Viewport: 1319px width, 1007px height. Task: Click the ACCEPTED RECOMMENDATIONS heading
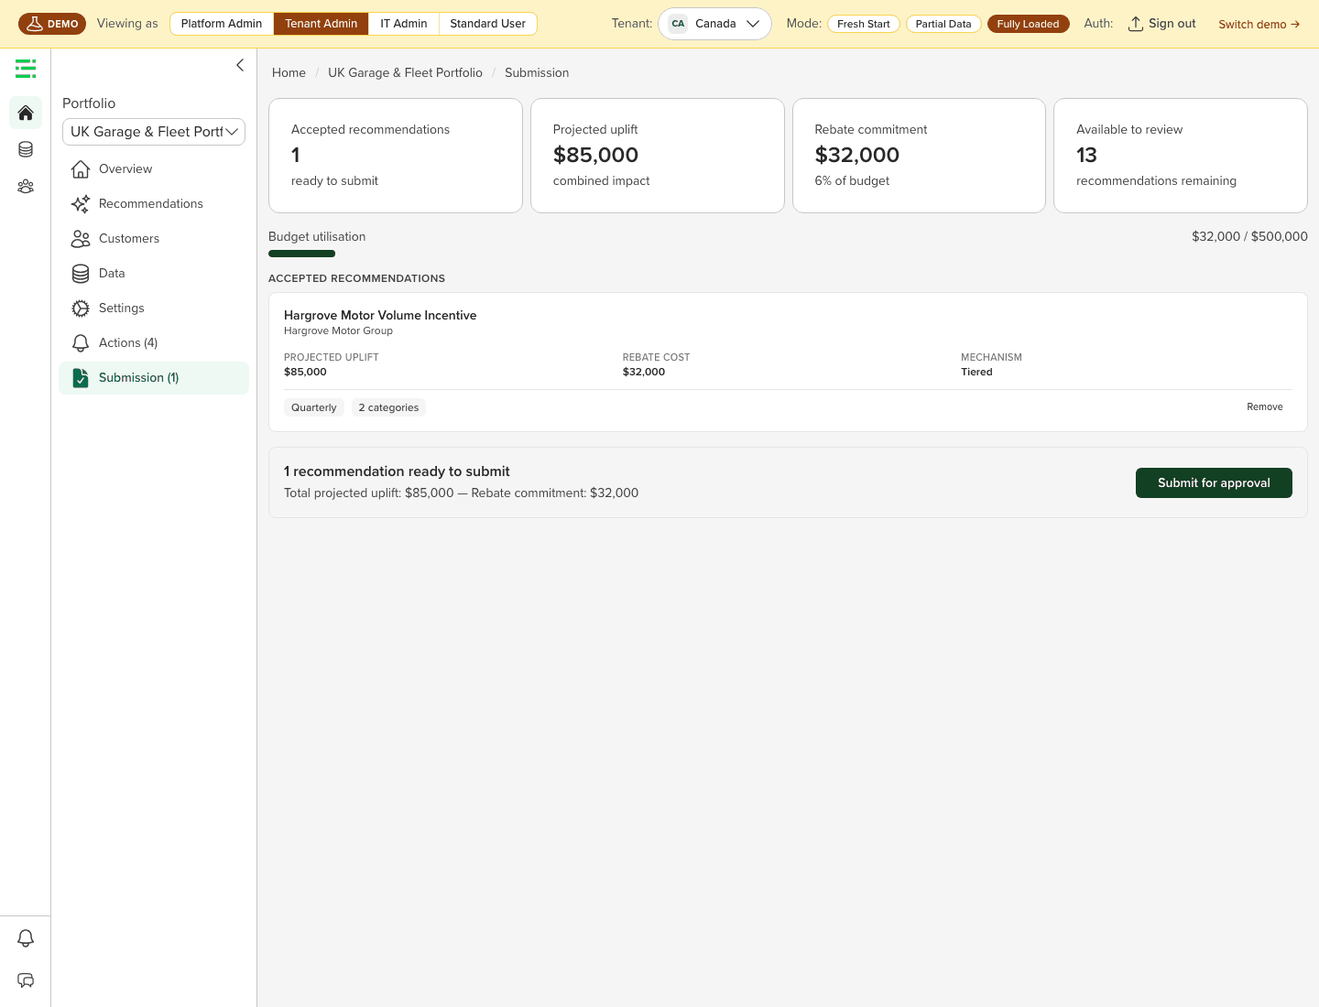pyautogui.click(x=356, y=278)
